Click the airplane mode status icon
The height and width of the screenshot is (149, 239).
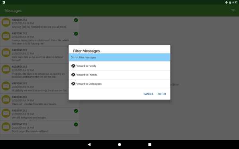pyautogui.click(x=226, y=2)
